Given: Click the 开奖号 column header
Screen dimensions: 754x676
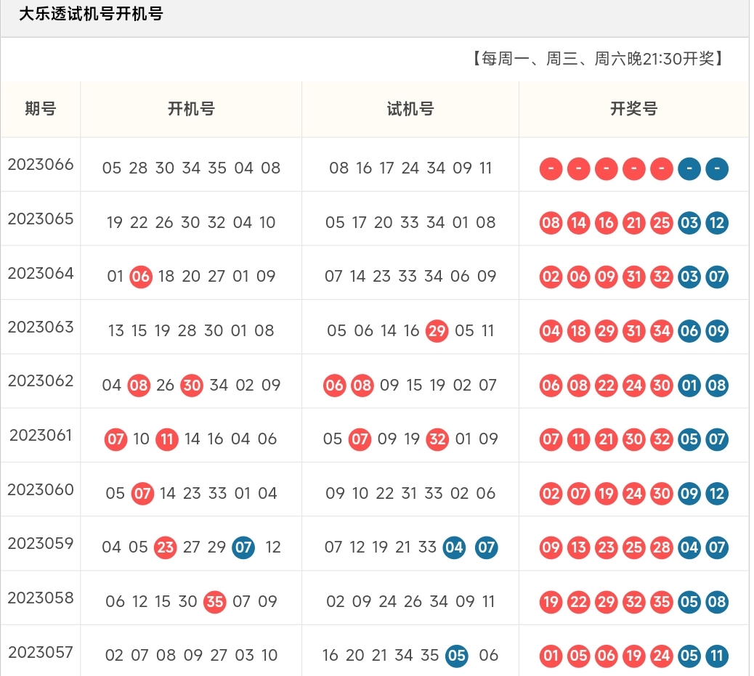Looking at the screenshot, I should (x=634, y=109).
